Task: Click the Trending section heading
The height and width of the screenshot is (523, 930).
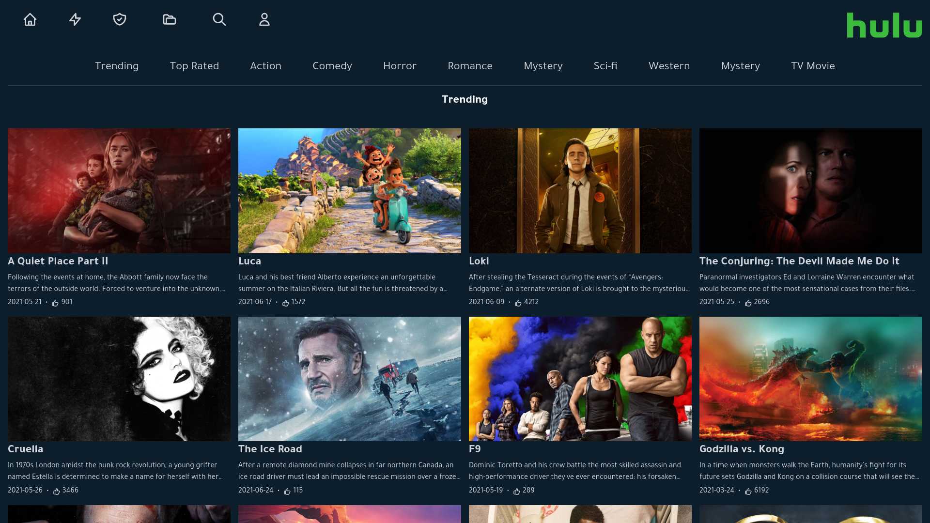Action: [x=465, y=99]
